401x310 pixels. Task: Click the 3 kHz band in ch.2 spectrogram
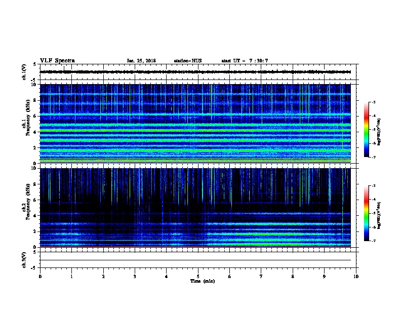pos(195,224)
